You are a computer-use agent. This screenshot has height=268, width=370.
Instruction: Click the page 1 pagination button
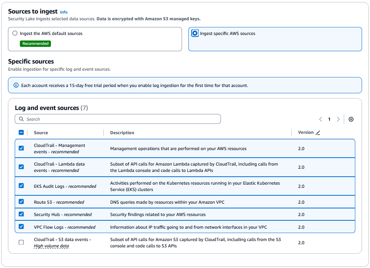coord(329,119)
